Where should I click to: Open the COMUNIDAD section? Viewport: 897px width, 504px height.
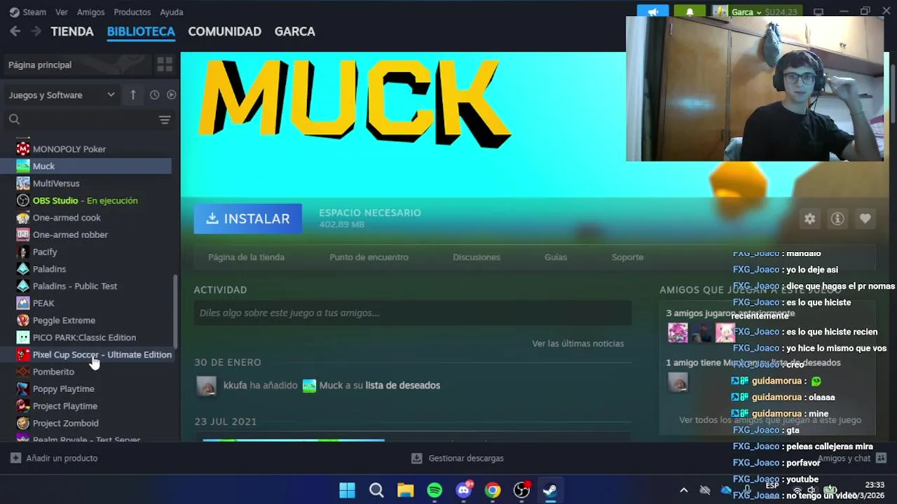point(224,31)
